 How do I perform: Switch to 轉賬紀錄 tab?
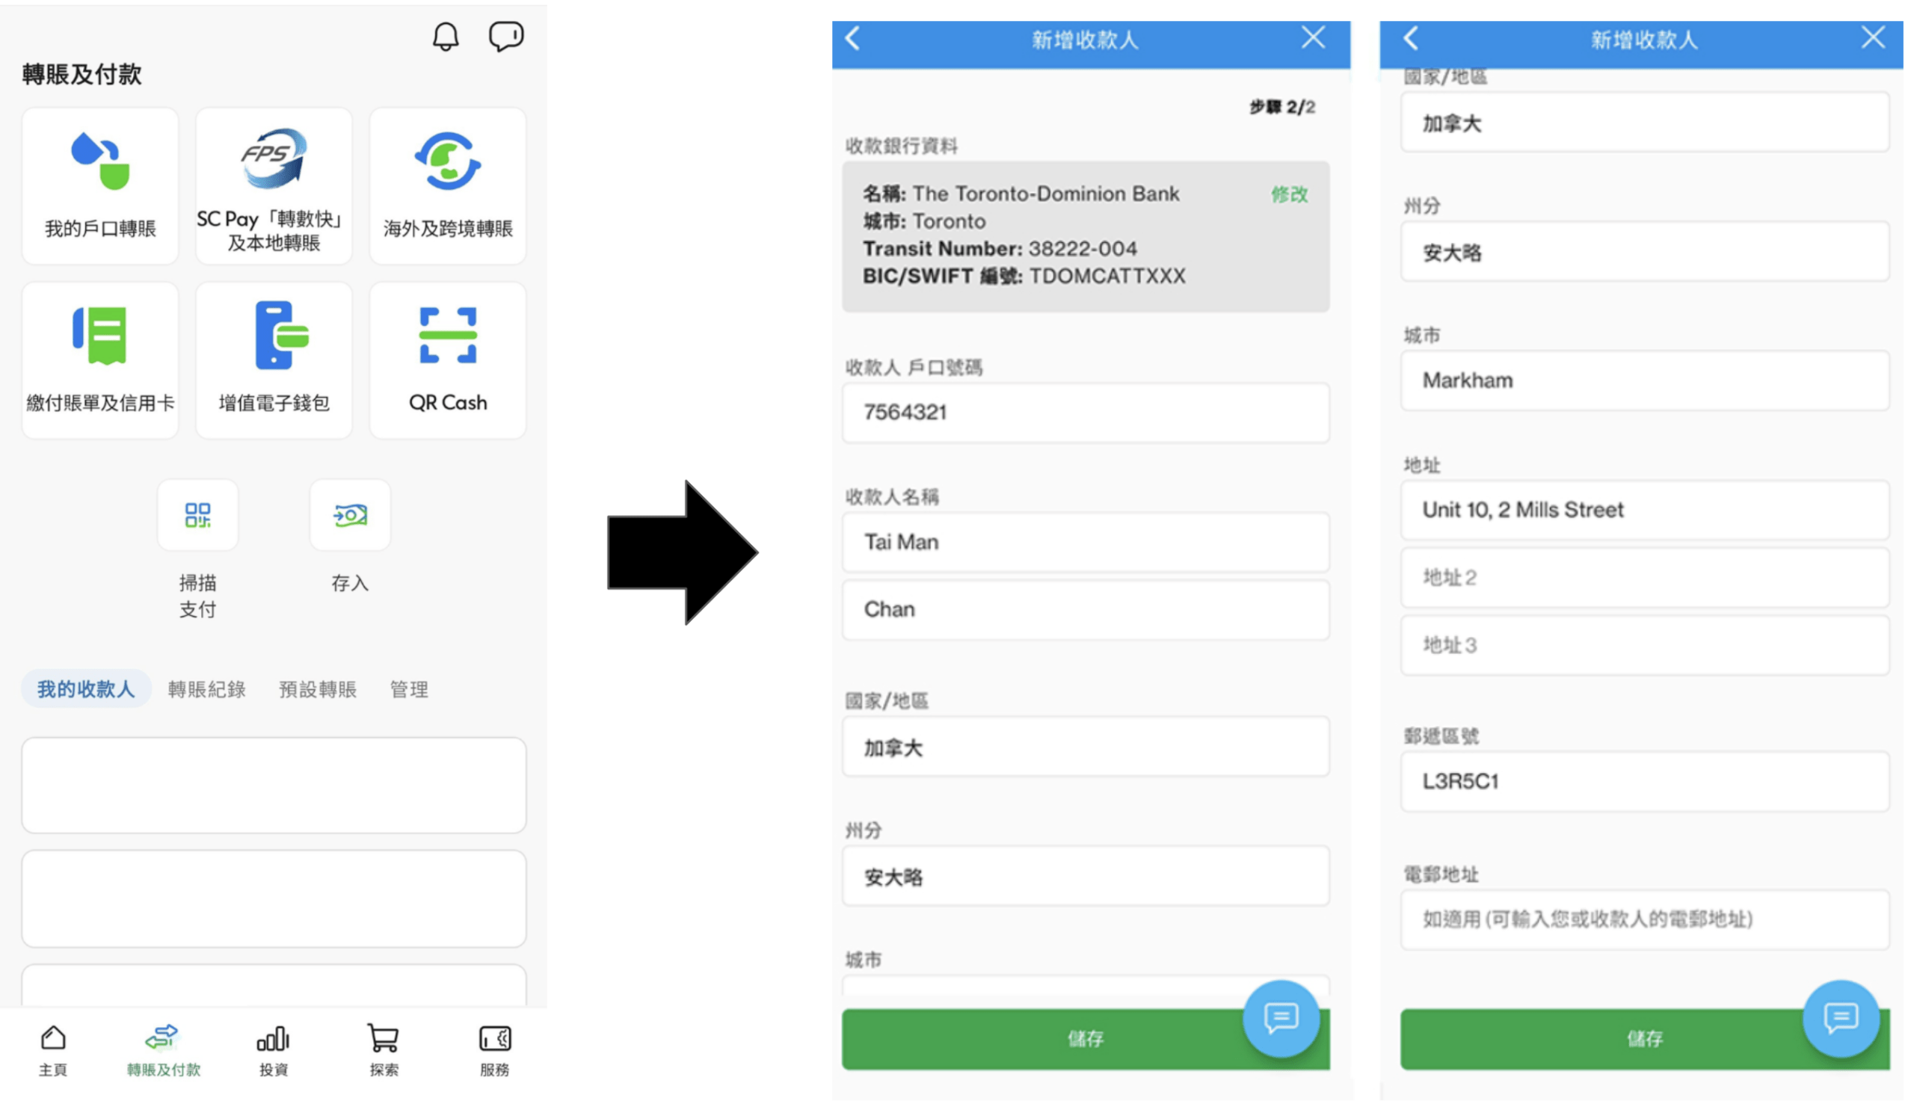[x=206, y=689]
